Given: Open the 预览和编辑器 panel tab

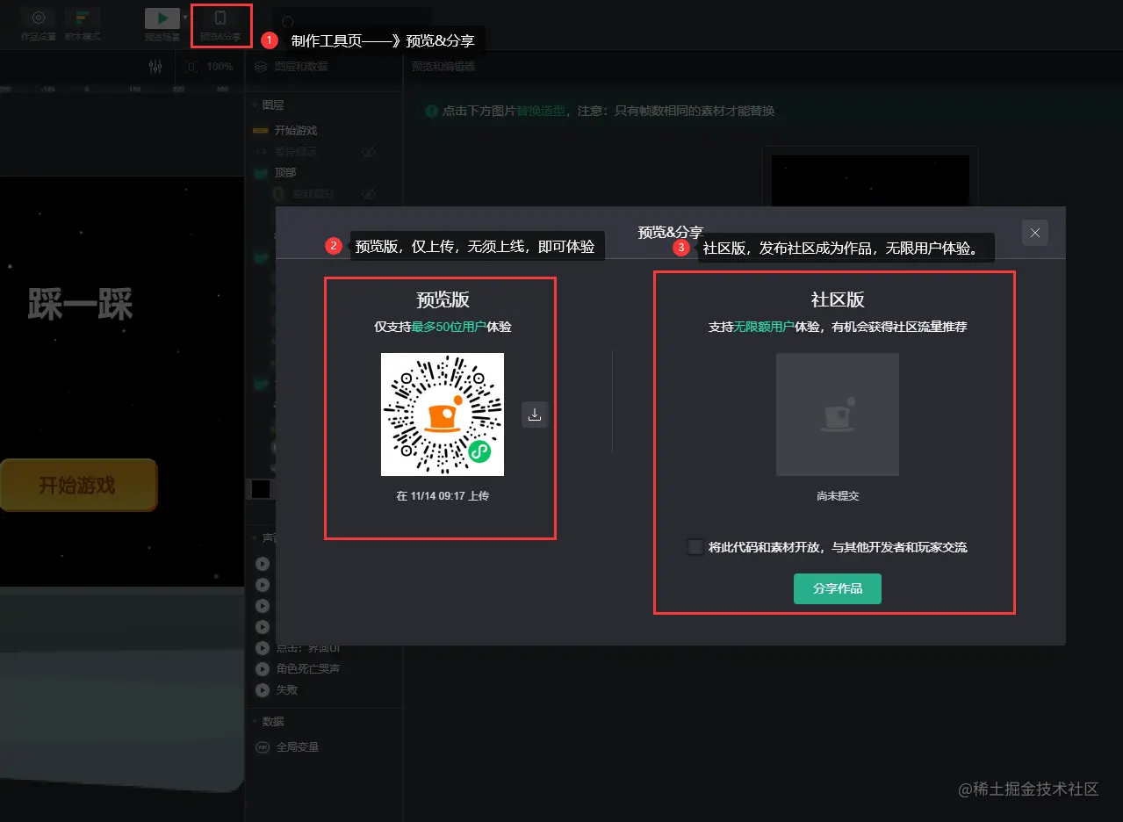Looking at the screenshot, I should click(443, 67).
